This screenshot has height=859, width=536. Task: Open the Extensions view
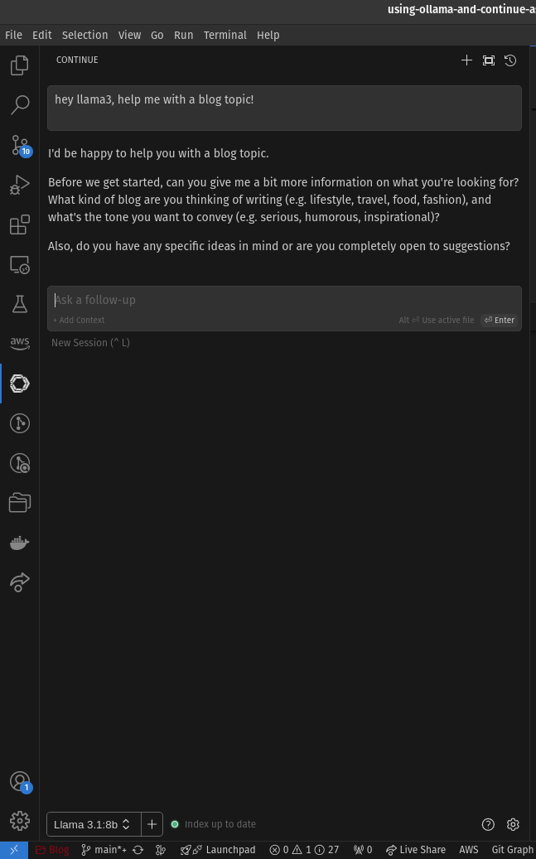(19, 224)
